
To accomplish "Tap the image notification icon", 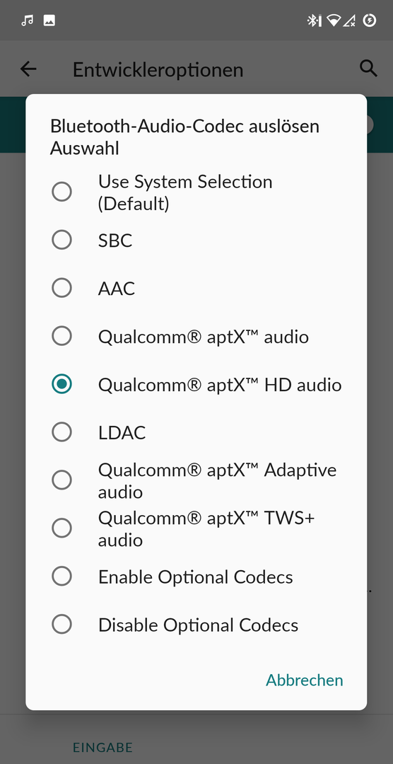I will 49,21.
